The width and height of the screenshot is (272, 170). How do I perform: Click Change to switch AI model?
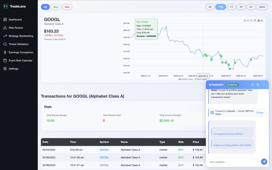[x=260, y=113]
